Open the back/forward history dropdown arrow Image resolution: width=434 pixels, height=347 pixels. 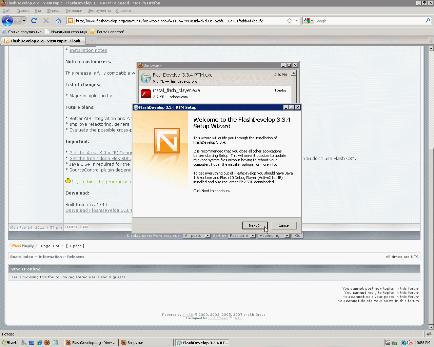[24, 21]
